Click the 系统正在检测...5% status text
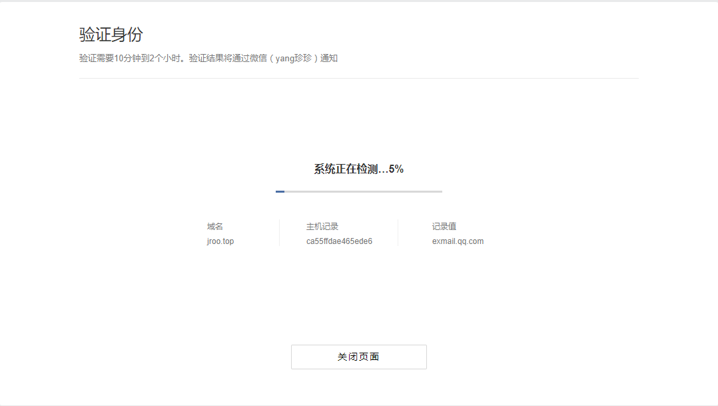This screenshot has width=718, height=406. click(358, 169)
